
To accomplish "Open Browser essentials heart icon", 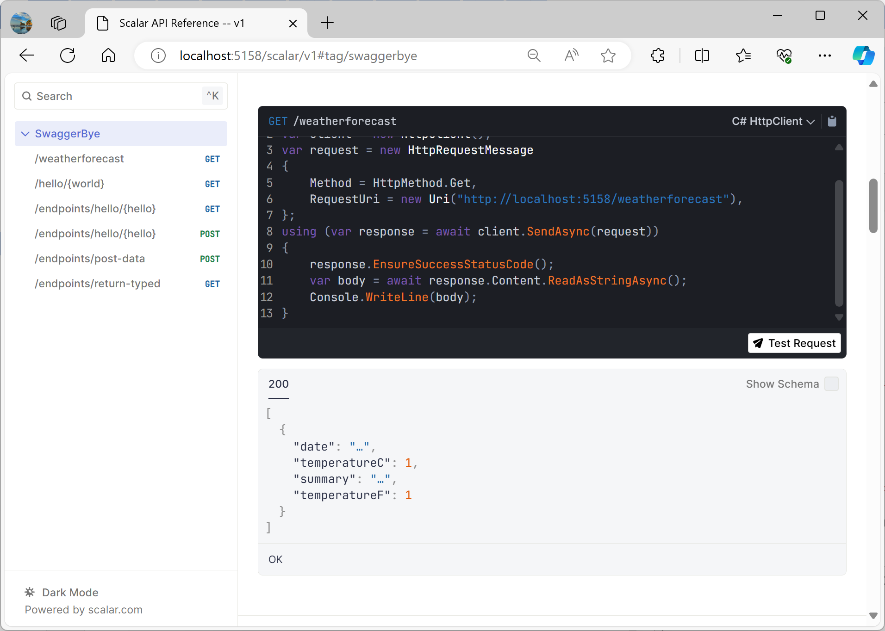I will [784, 56].
